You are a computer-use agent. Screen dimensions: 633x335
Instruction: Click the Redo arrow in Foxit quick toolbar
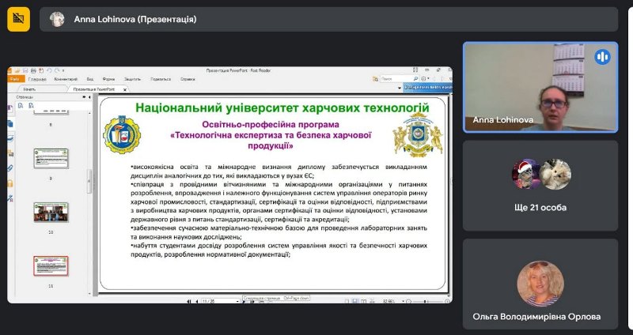coord(57,70)
